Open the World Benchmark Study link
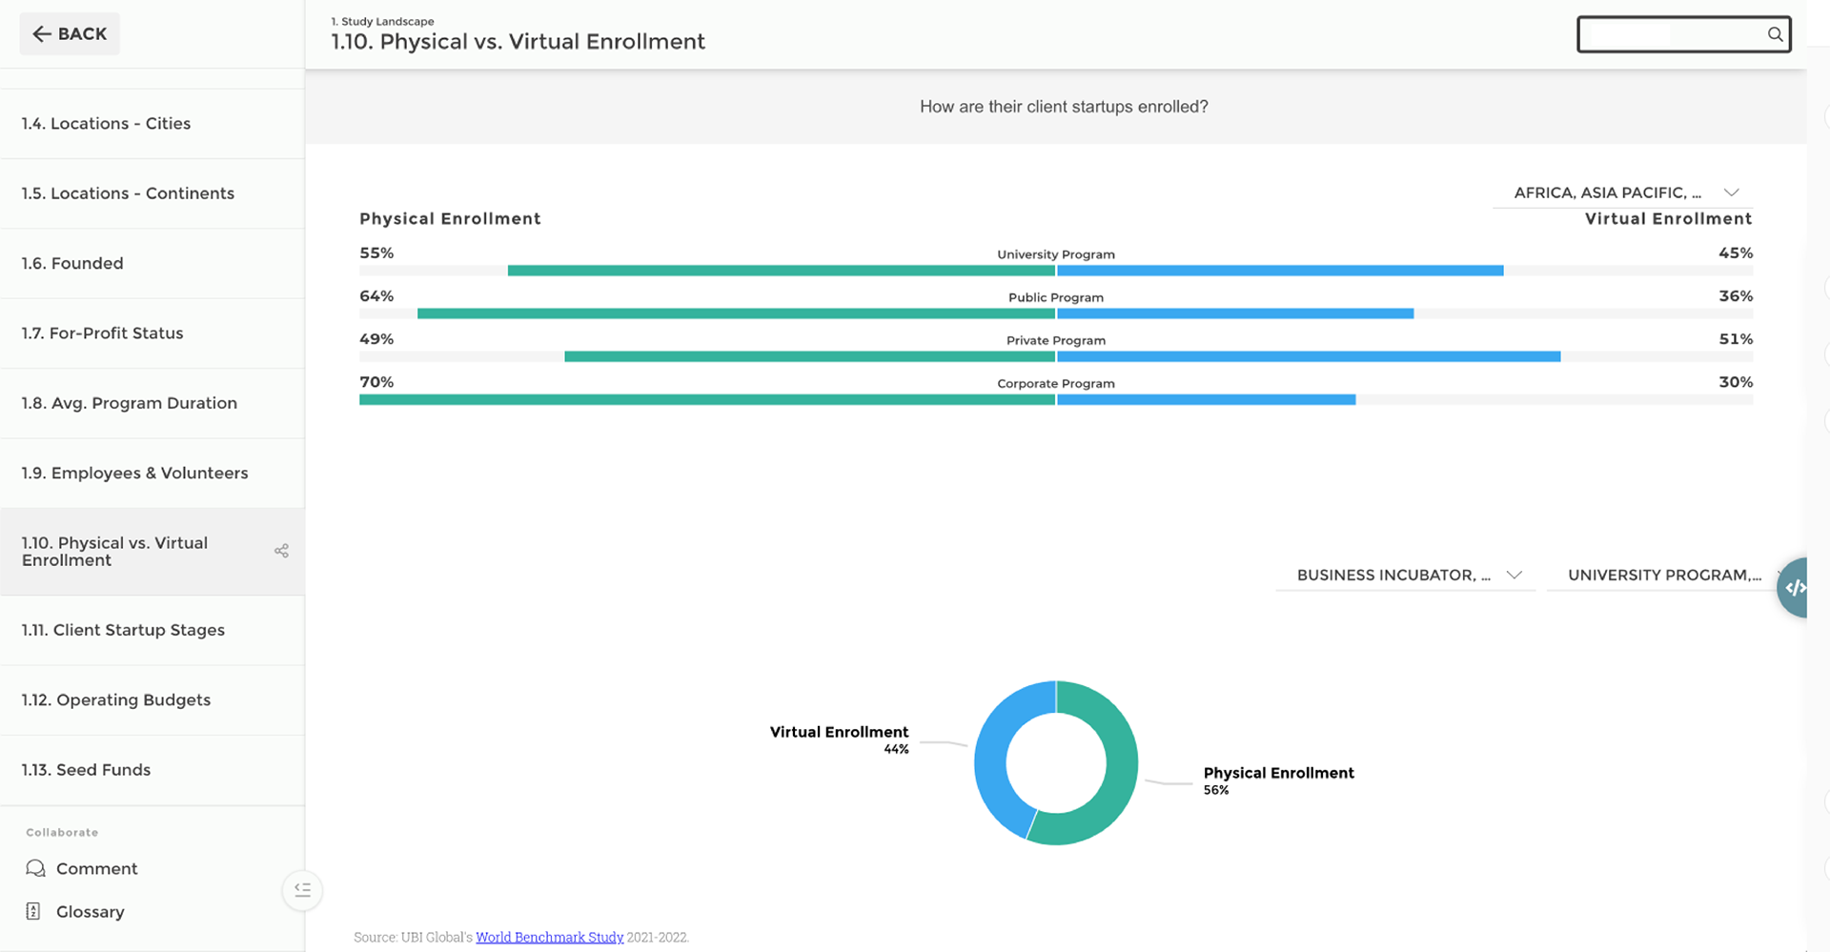1830x952 pixels. [x=549, y=937]
